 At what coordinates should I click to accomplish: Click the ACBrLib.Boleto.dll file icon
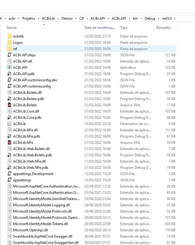pyautogui.click(x=10, y=93)
